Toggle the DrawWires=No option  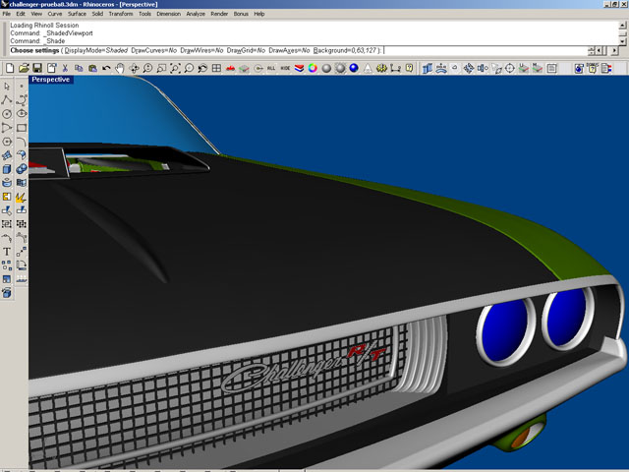coord(201,50)
